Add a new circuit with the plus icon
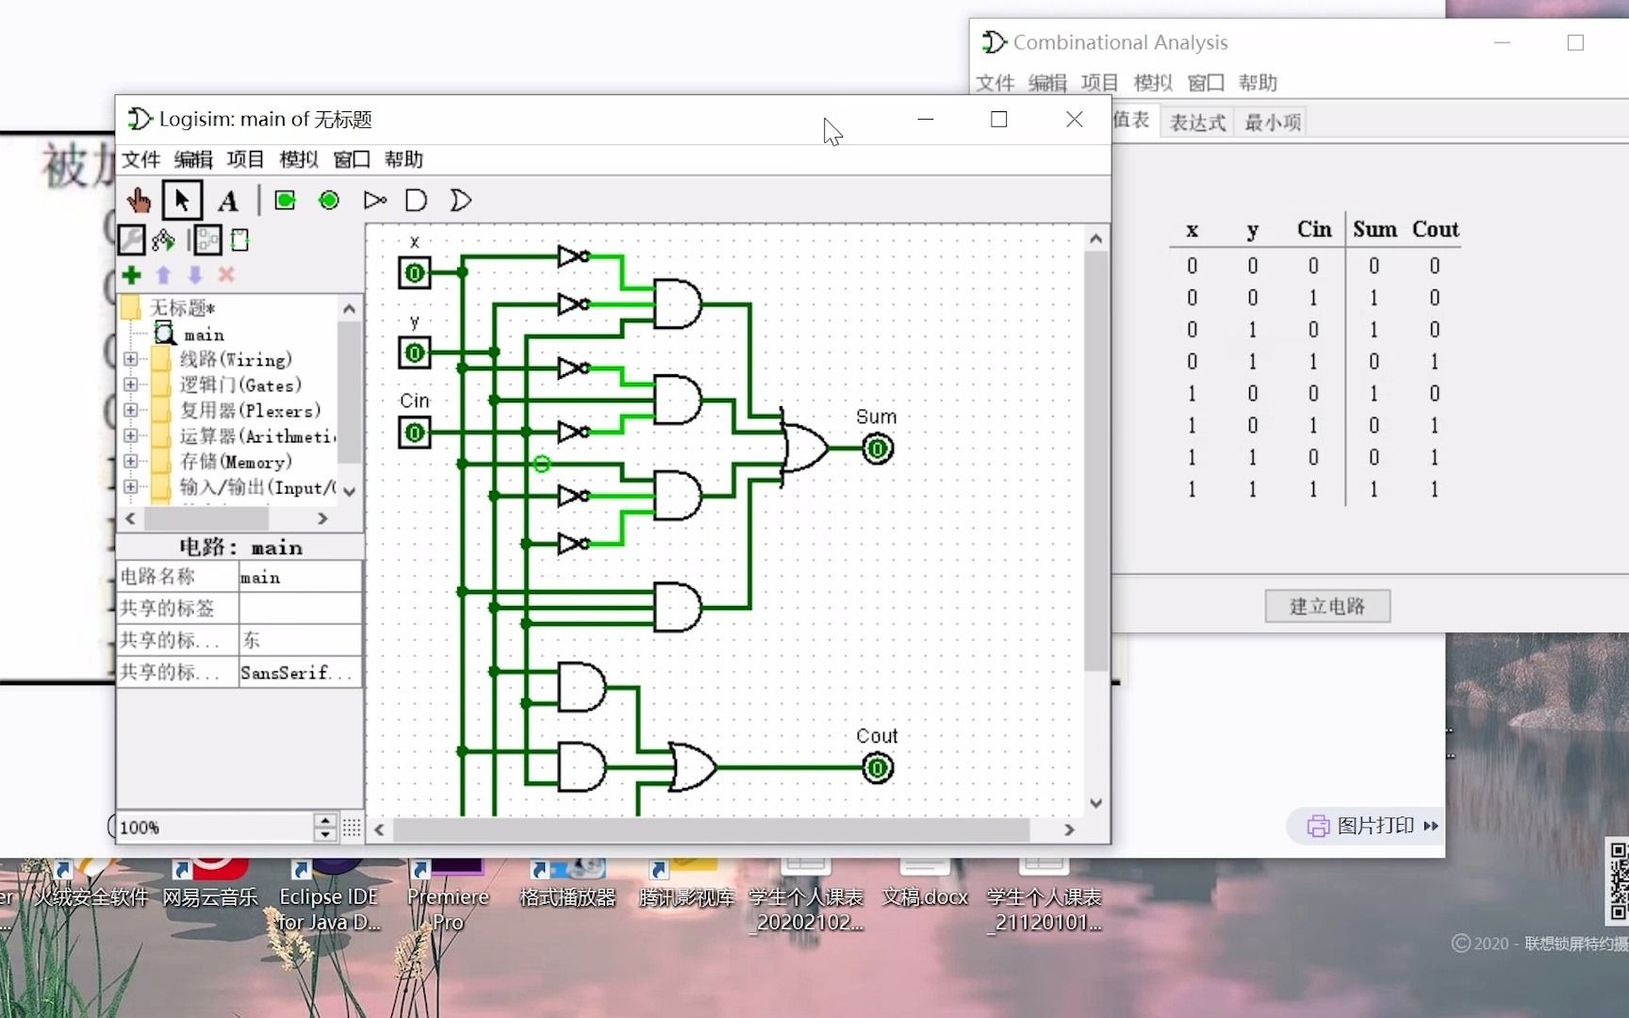Image resolution: width=1629 pixels, height=1018 pixels. (131, 275)
